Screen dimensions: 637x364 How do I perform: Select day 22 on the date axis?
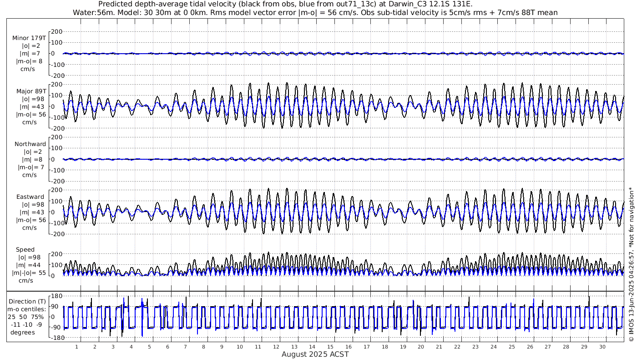click(x=457, y=347)
